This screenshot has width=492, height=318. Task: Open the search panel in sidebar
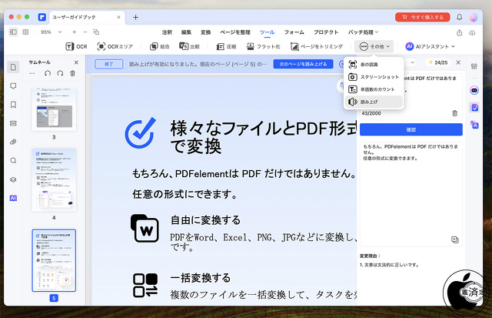click(x=13, y=161)
